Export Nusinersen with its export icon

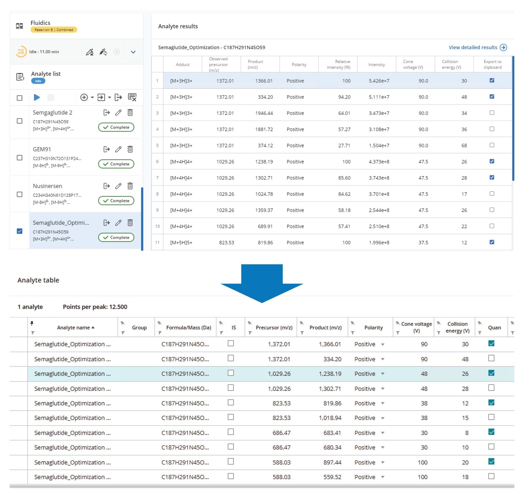pos(107,186)
